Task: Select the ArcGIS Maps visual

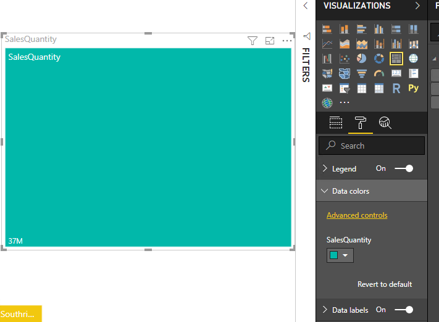Action: click(x=327, y=103)
